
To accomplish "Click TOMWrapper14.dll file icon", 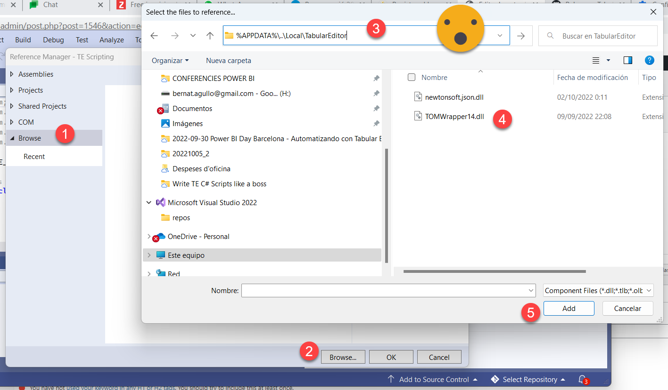I will [418, 116].
